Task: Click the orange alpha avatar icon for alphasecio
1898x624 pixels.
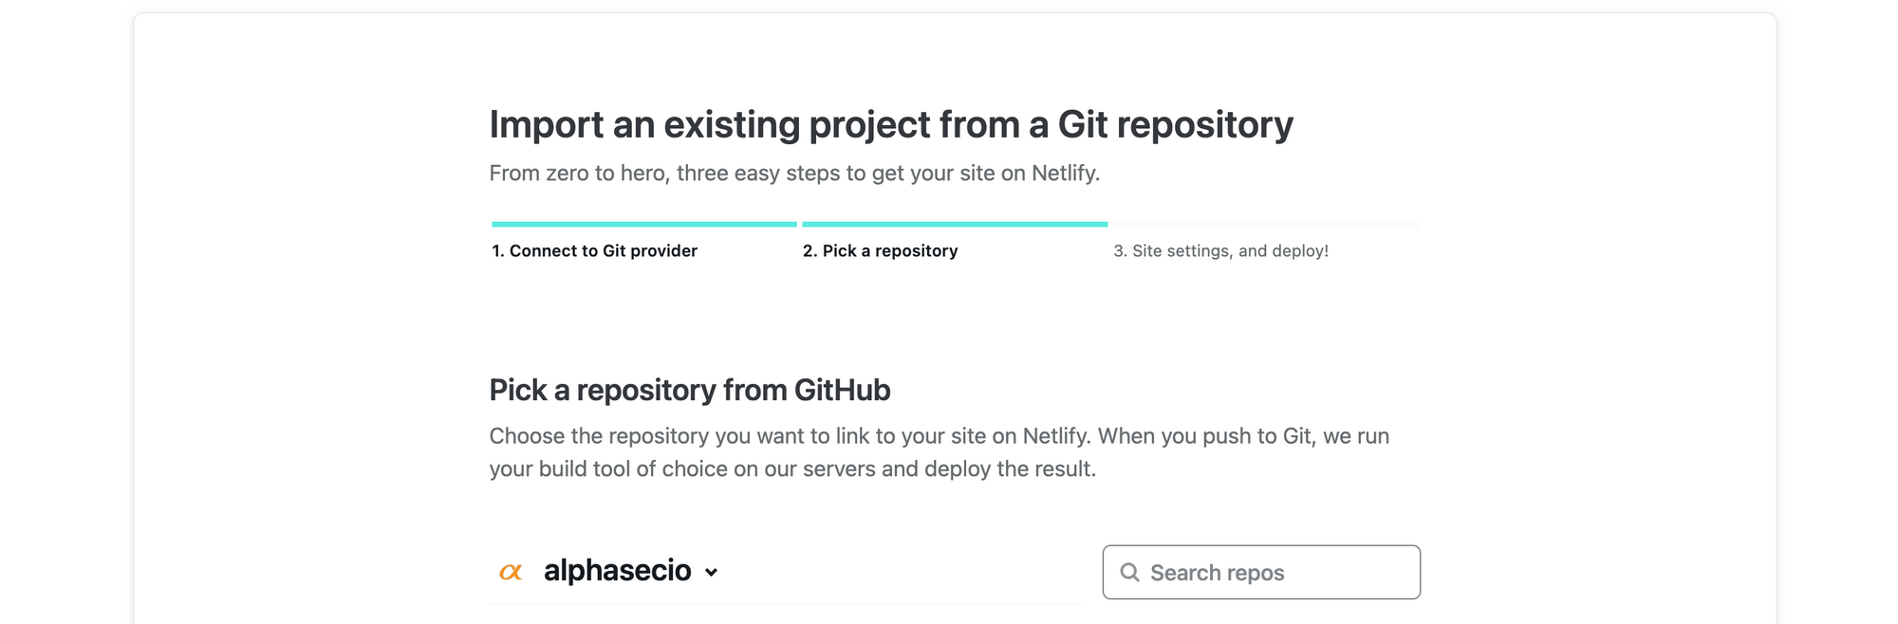Action: click(512, 570)
